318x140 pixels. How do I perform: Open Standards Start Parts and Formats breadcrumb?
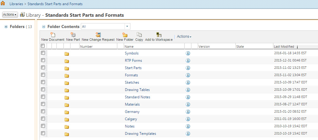(55, 4)
